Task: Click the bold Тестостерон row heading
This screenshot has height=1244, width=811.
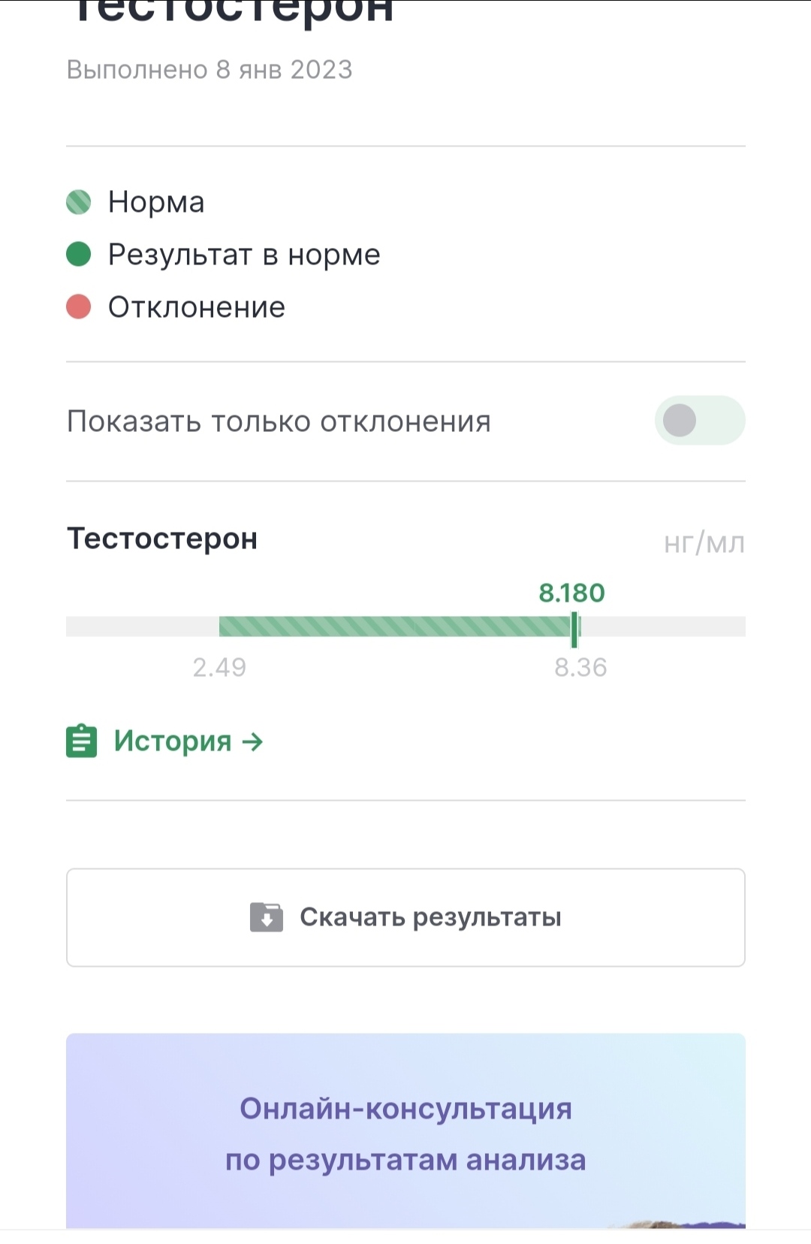Action: coord(162,539)
